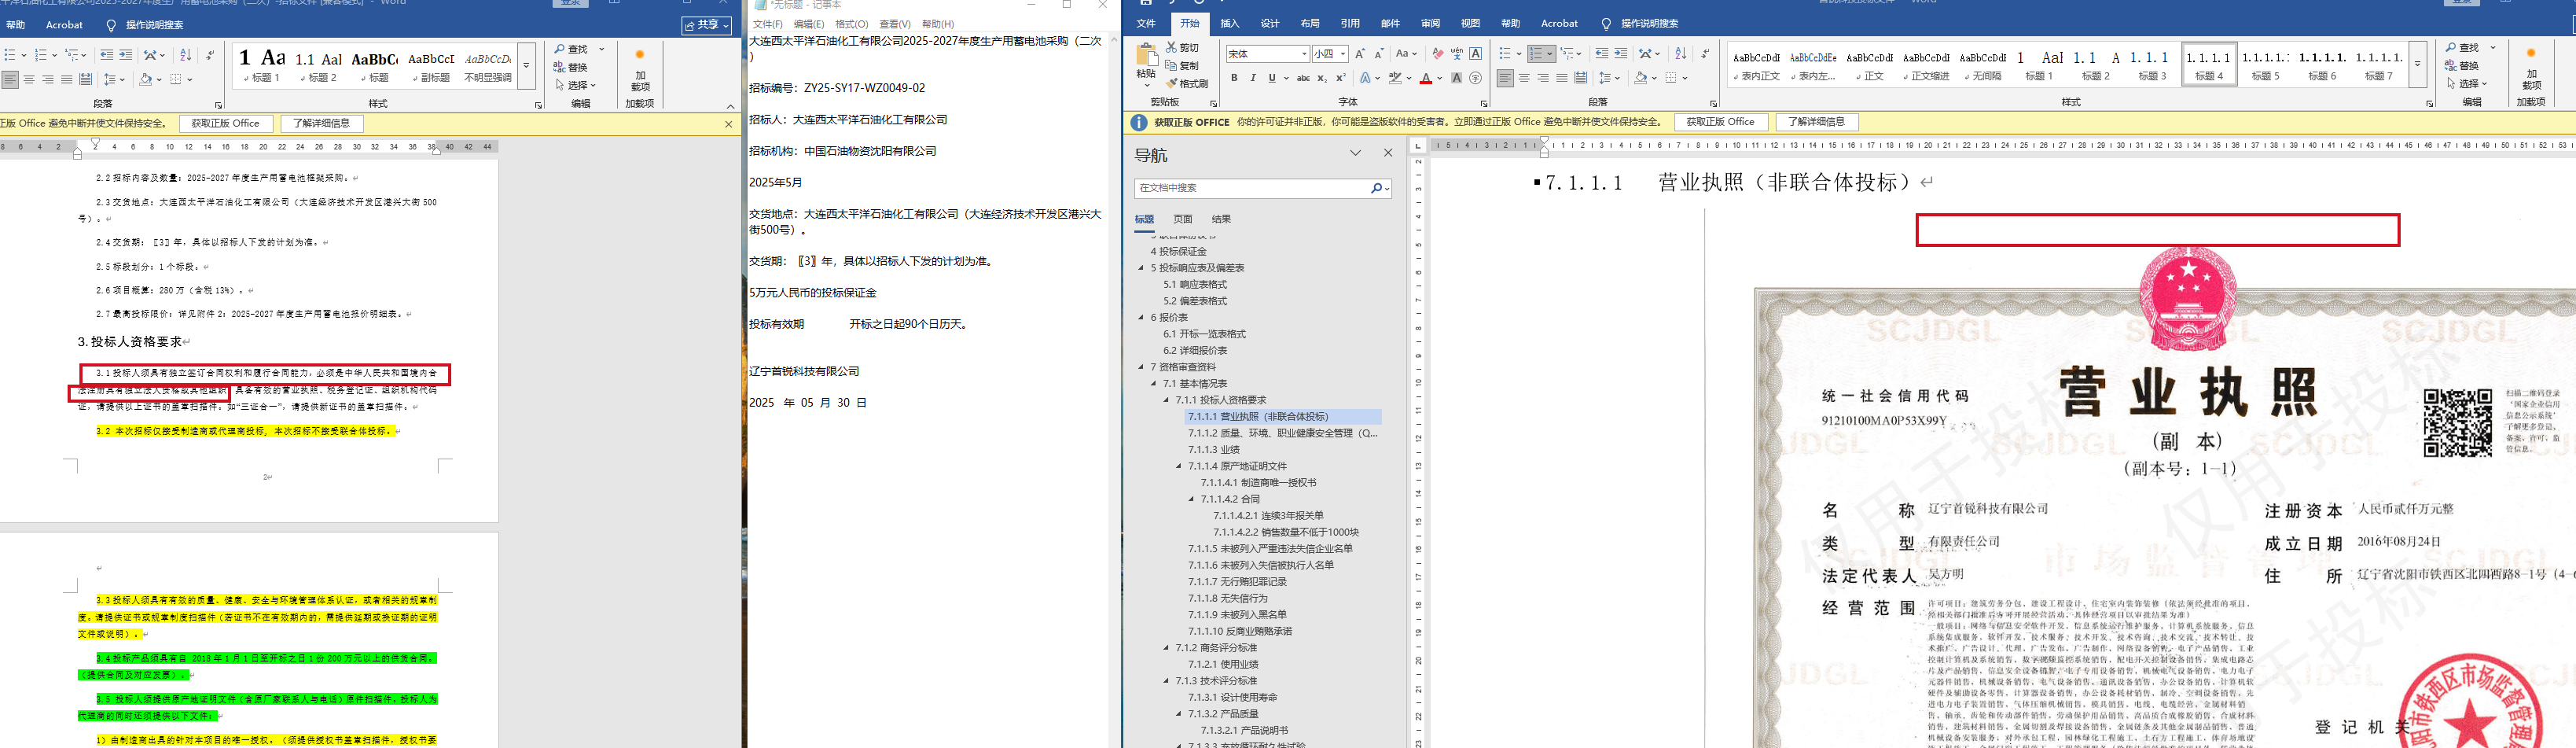Open text effects with the outlined blue A
This screenshot has width=2576, height=748.
[x=1366, y=78]
